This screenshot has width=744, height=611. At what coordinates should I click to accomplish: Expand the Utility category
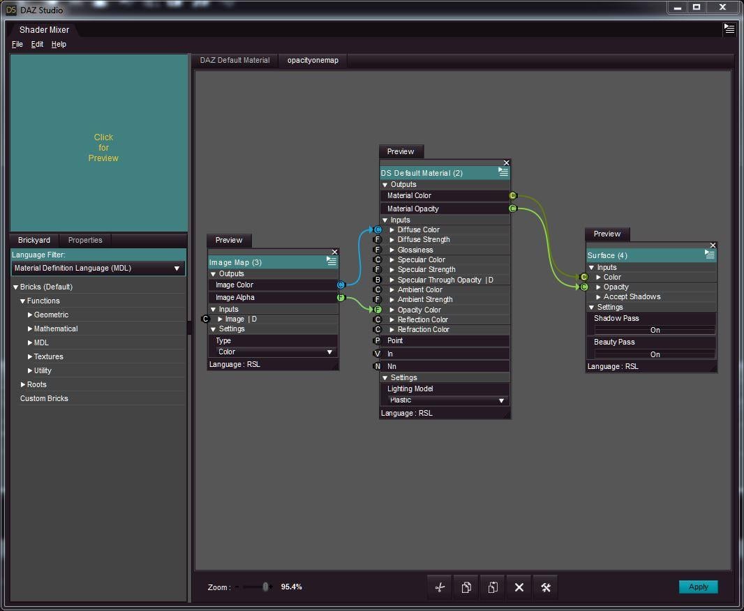pyautogui.click(x=30, y=370)
